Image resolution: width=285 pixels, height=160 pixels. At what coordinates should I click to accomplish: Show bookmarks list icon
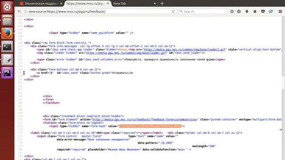point(239,12)
